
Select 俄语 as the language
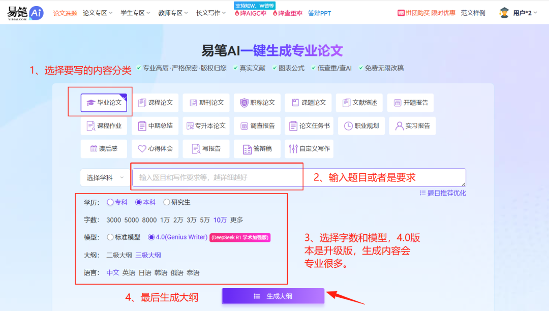coord(177,272)
